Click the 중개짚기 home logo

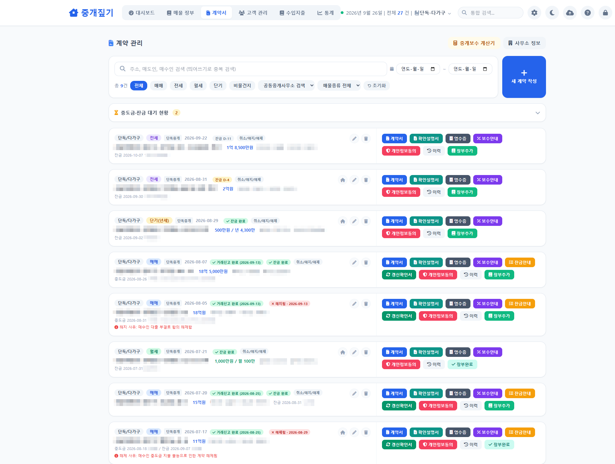pyautogui.click(x=91, y=13)
